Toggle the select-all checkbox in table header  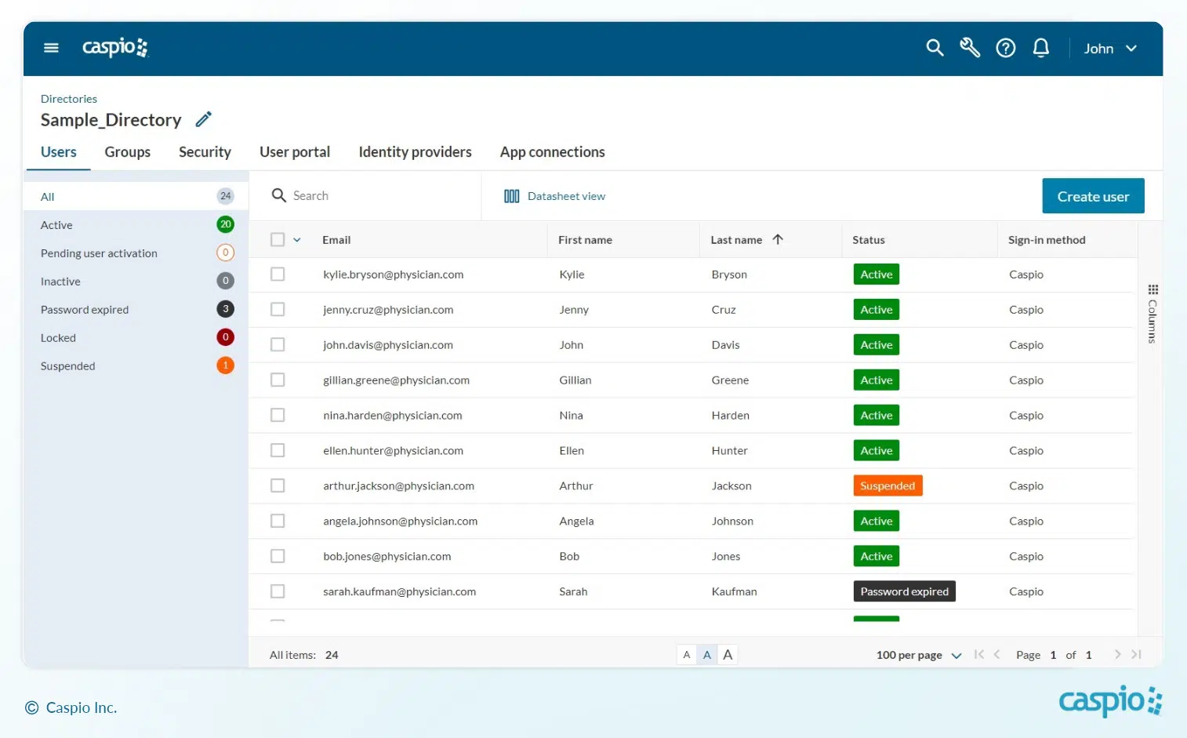point(278,240)
